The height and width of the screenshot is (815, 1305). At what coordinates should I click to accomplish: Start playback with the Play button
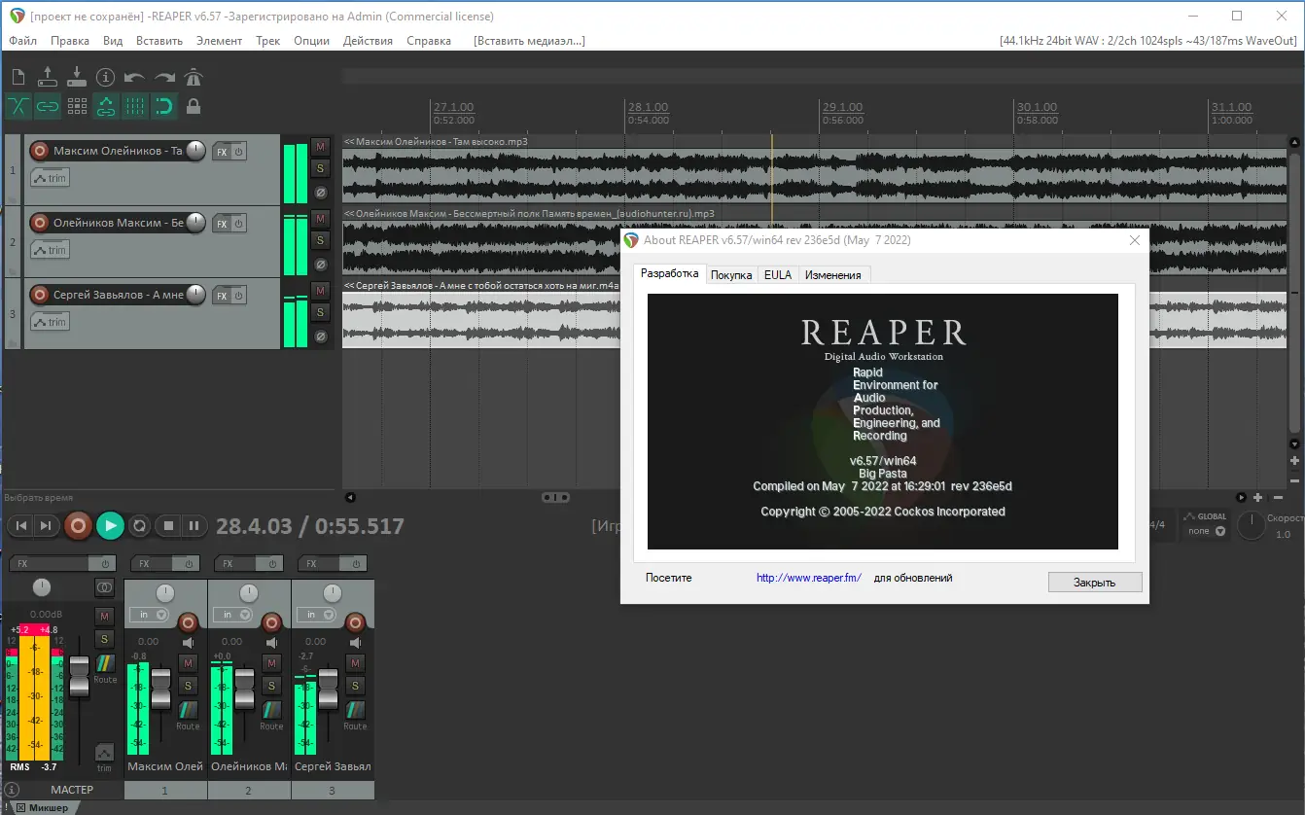110,526
